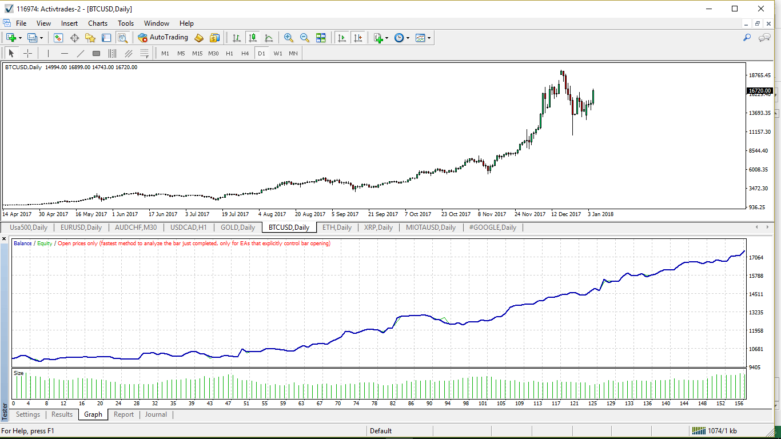The height and width of the screenshot is (439, 781).
Task: Open the Report tab in Tester
Action: coord(123,414)
